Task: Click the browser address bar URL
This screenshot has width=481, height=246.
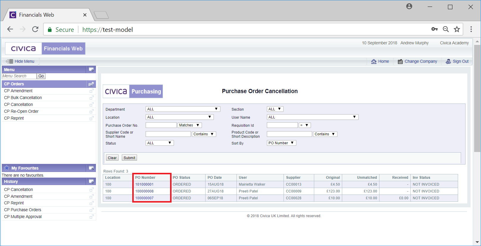Action: (108, 29)
